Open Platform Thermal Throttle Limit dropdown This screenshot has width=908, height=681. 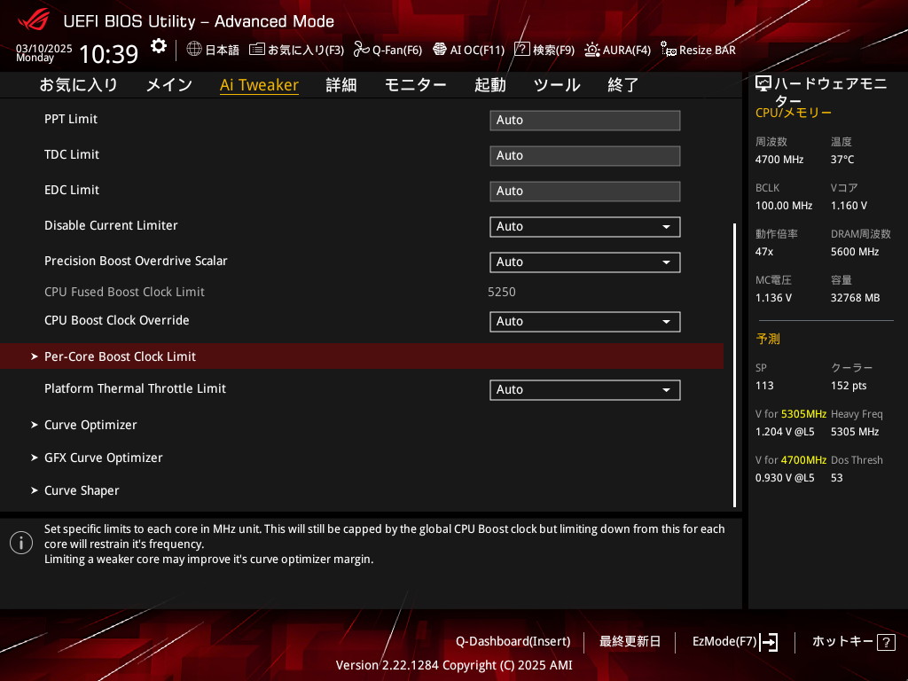[x=585, y=390]
